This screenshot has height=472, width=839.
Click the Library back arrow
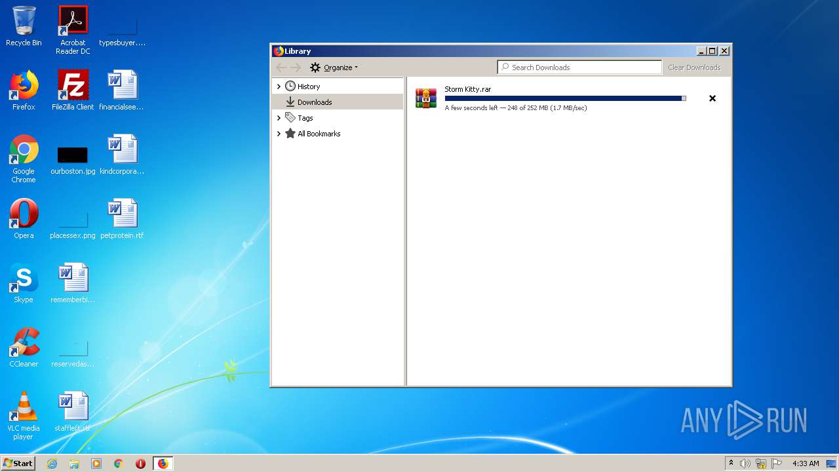point(281,68)
